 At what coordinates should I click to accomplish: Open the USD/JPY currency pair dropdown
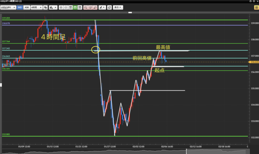[x=8, y=8]
